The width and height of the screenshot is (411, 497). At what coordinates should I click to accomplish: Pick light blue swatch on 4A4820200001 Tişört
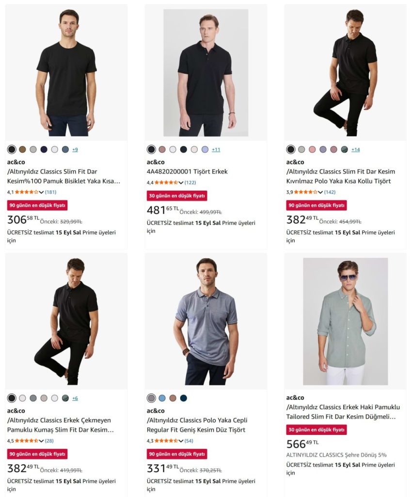coord(205,149)
